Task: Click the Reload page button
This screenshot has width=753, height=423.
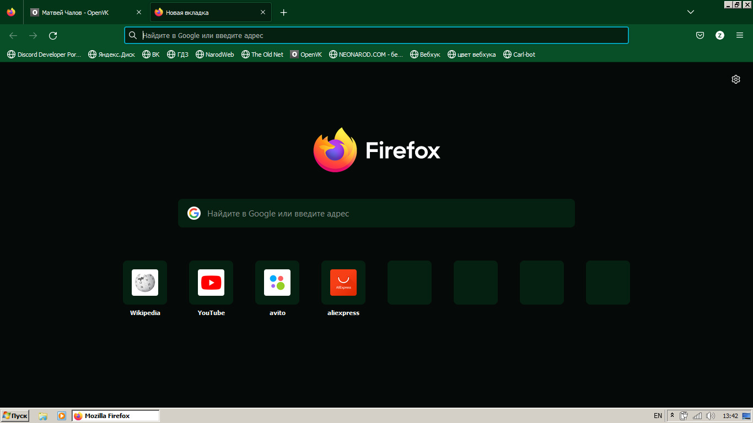Action: pyautogui.click(x=53, y=36)
